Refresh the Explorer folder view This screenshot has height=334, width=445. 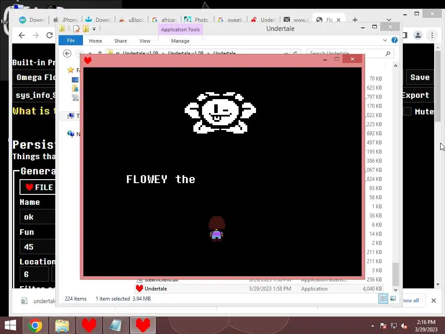pos(296,53)
